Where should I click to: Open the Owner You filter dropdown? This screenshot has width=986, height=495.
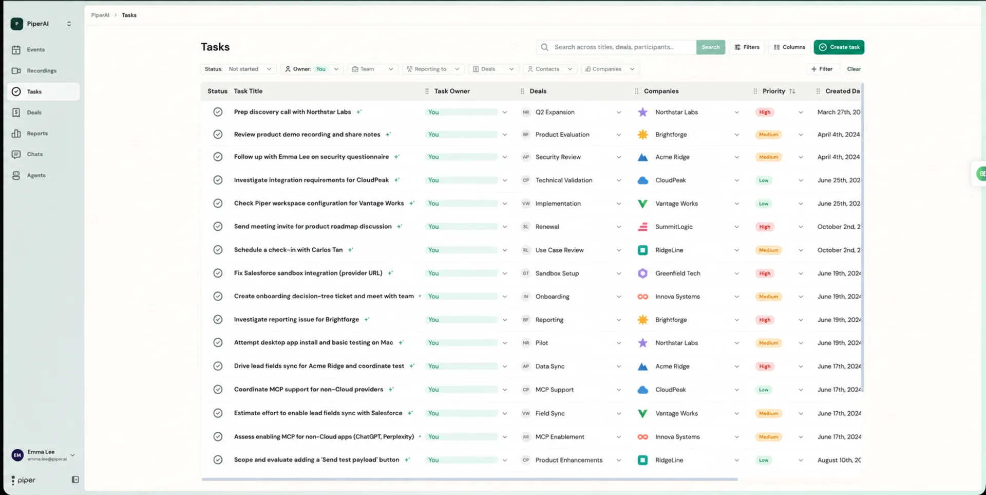point(312,69)
